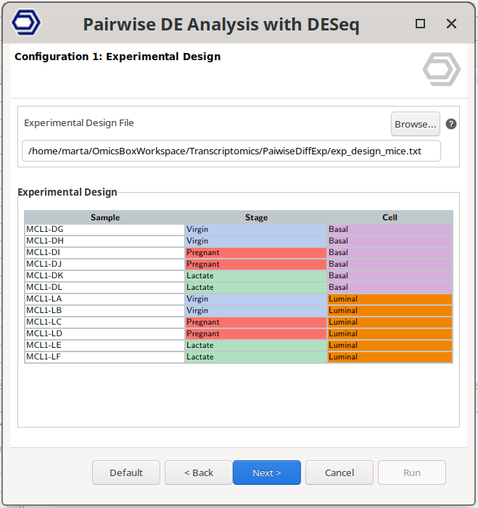
Task: Close the Pairwise DE Analysis dialog
Action: coord(451,24)
